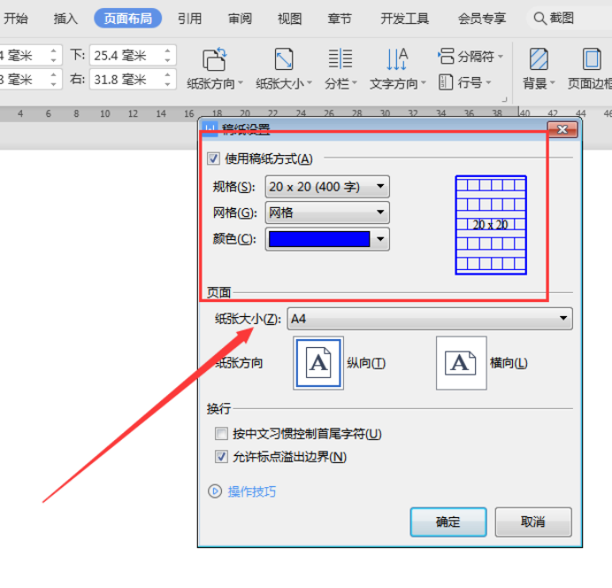Enable 按中文习惯控制首尾字符 checkbox
612x588 pixels.
coord(221,433)
